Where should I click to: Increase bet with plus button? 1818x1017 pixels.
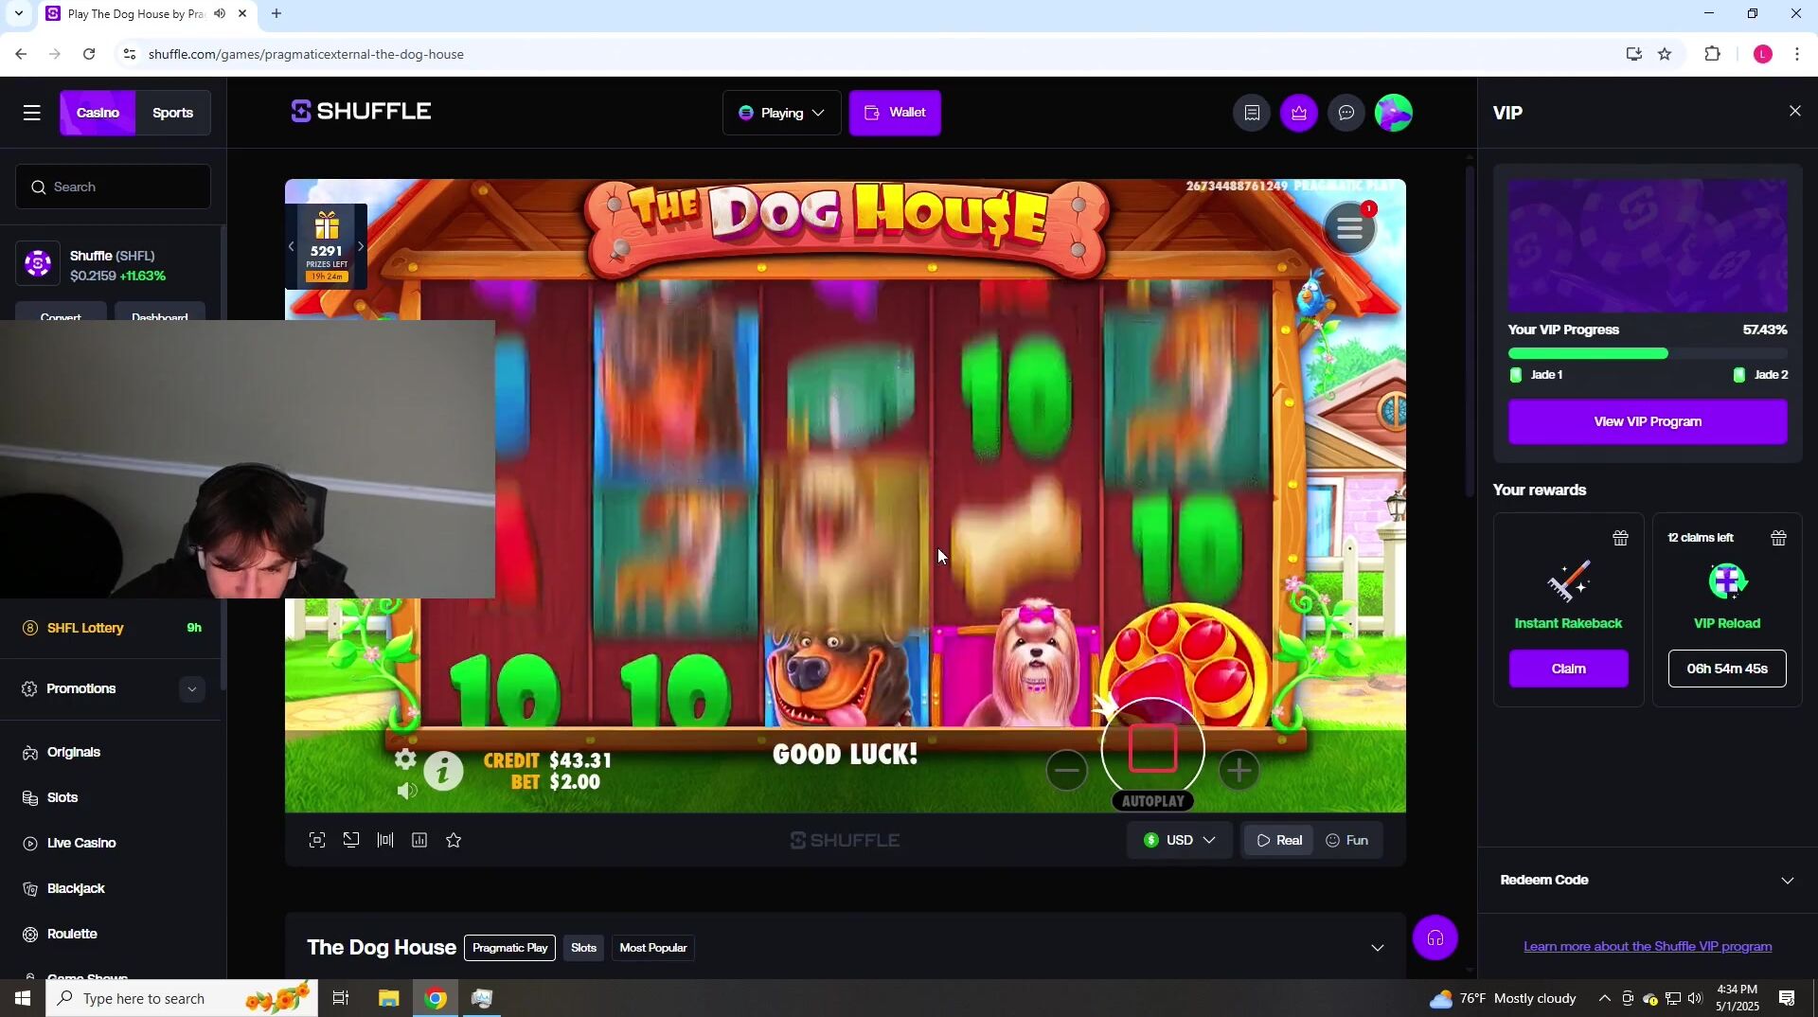1239,770
